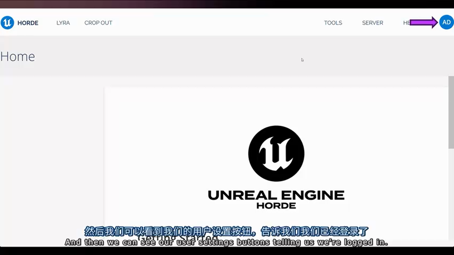
Task: Click the UNREAL ENGINE wordmark text
Action: click(276, 195)
